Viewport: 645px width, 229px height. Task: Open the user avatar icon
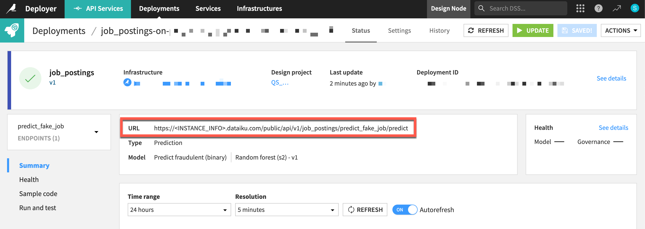(635, 8)
